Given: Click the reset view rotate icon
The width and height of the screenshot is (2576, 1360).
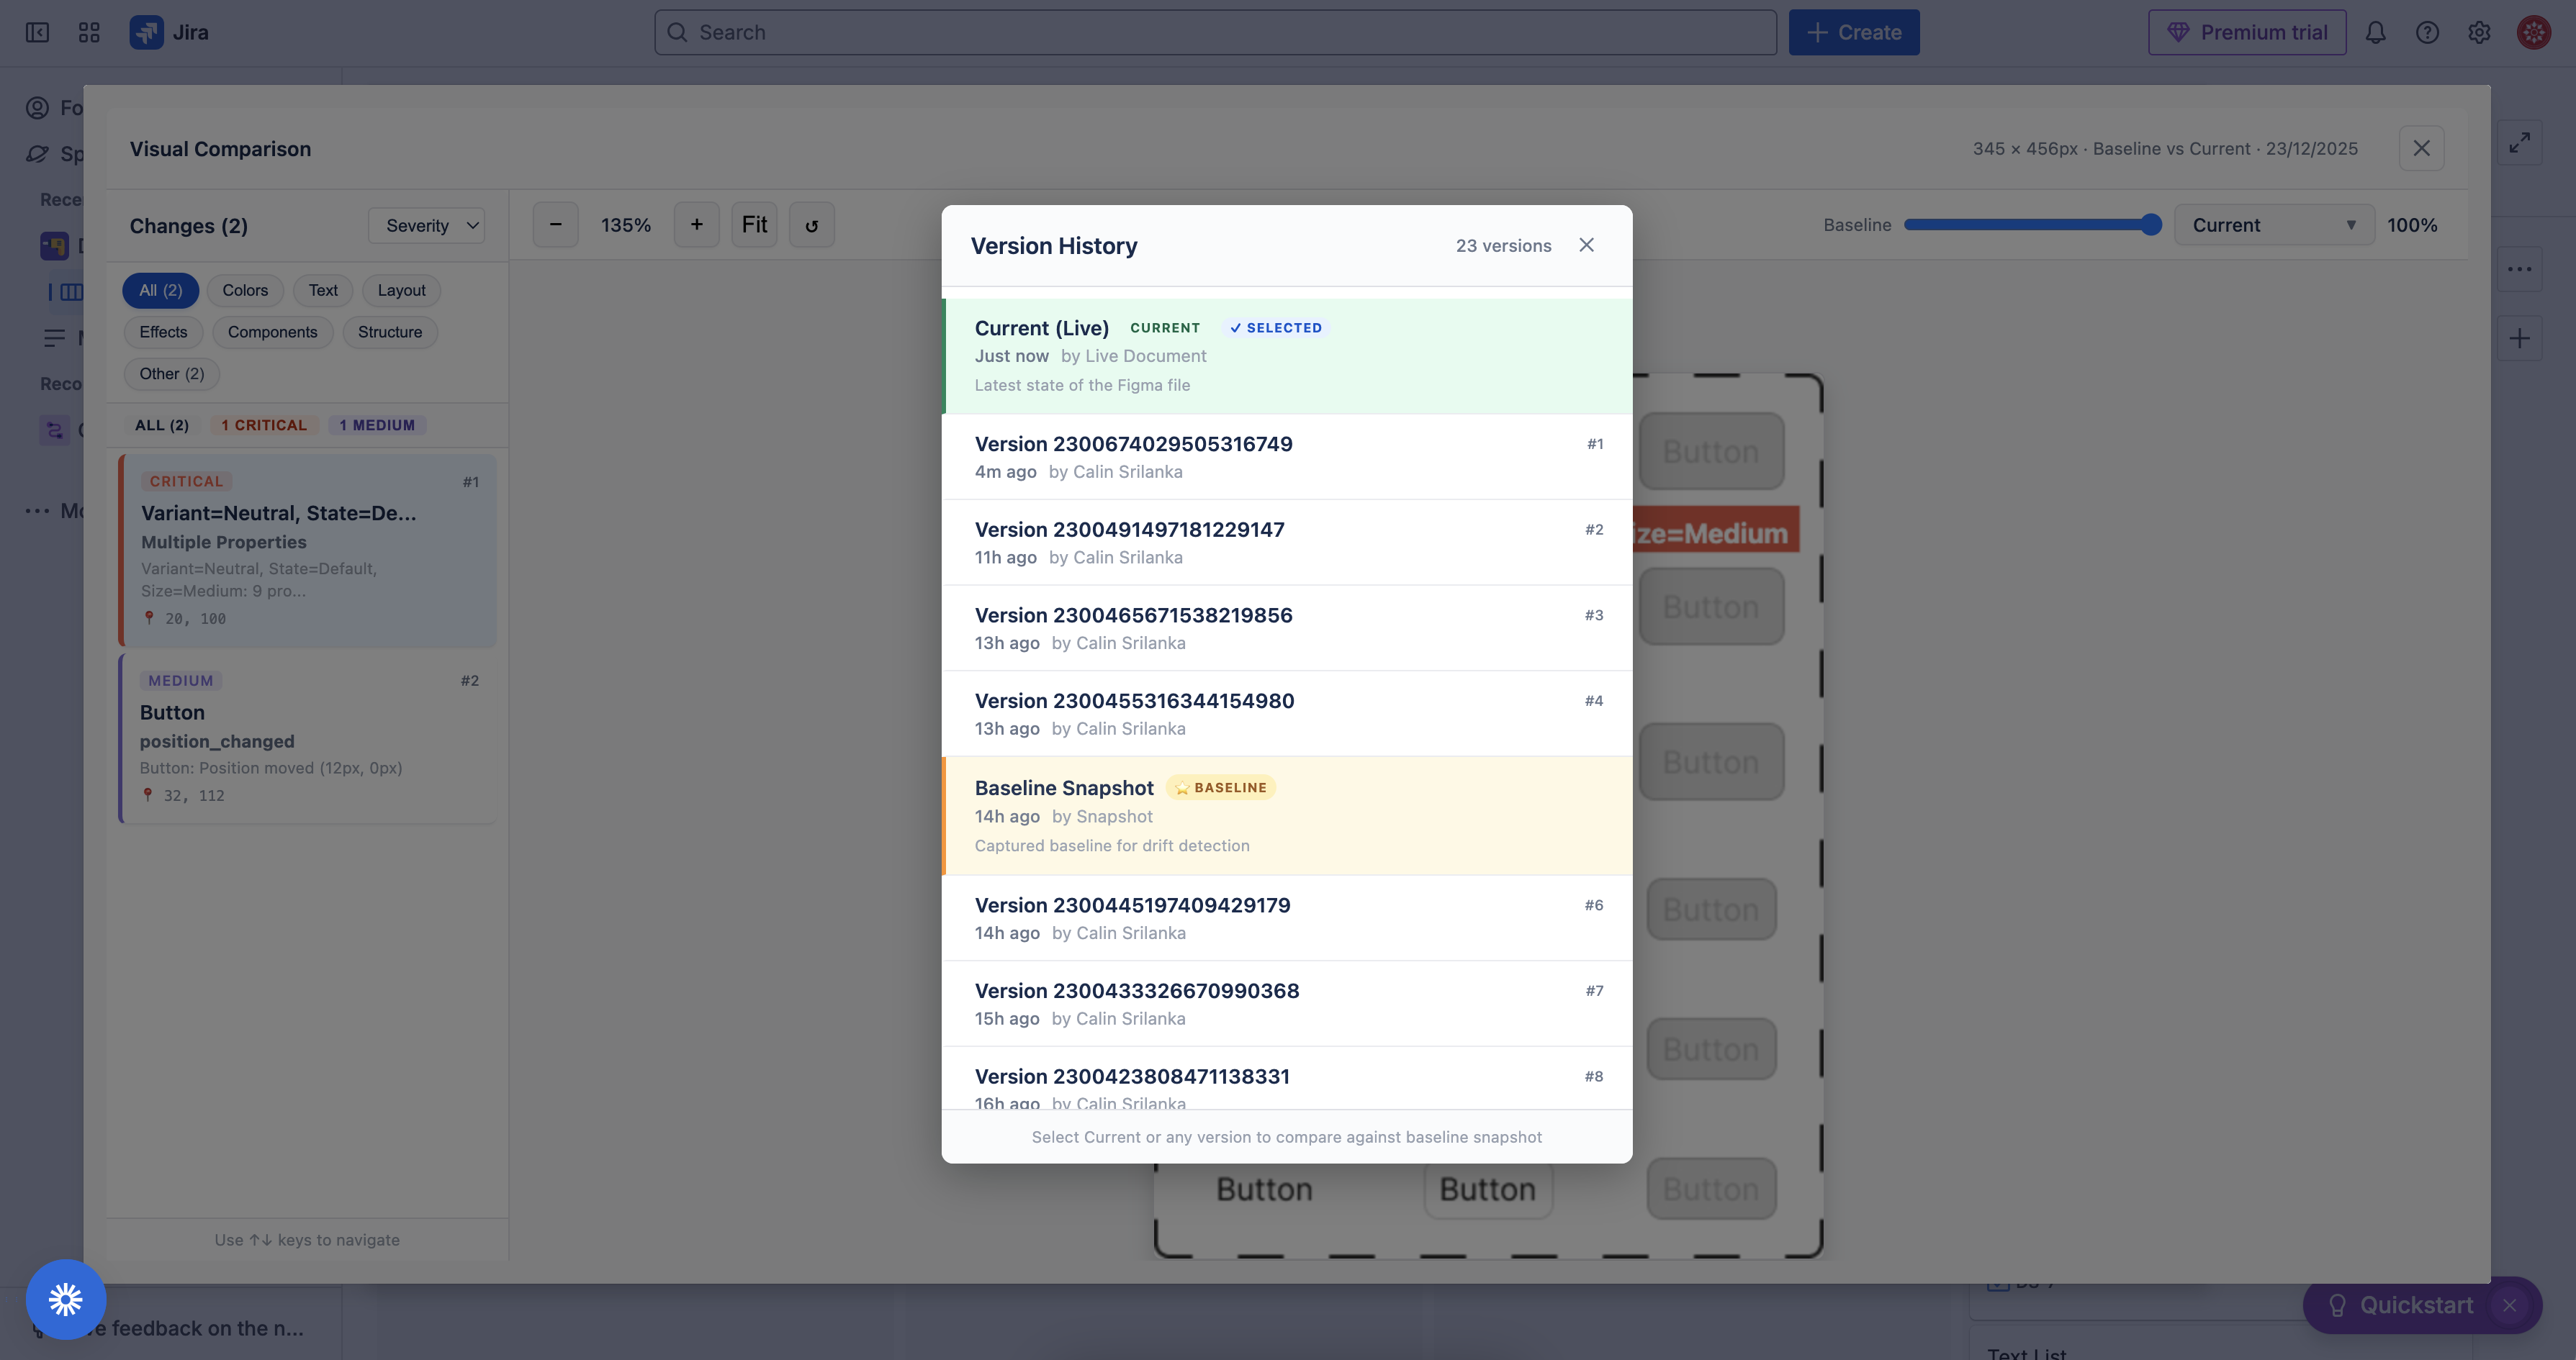Looking at the screenshot, I should pyautogui.click(x=811, y=225).
